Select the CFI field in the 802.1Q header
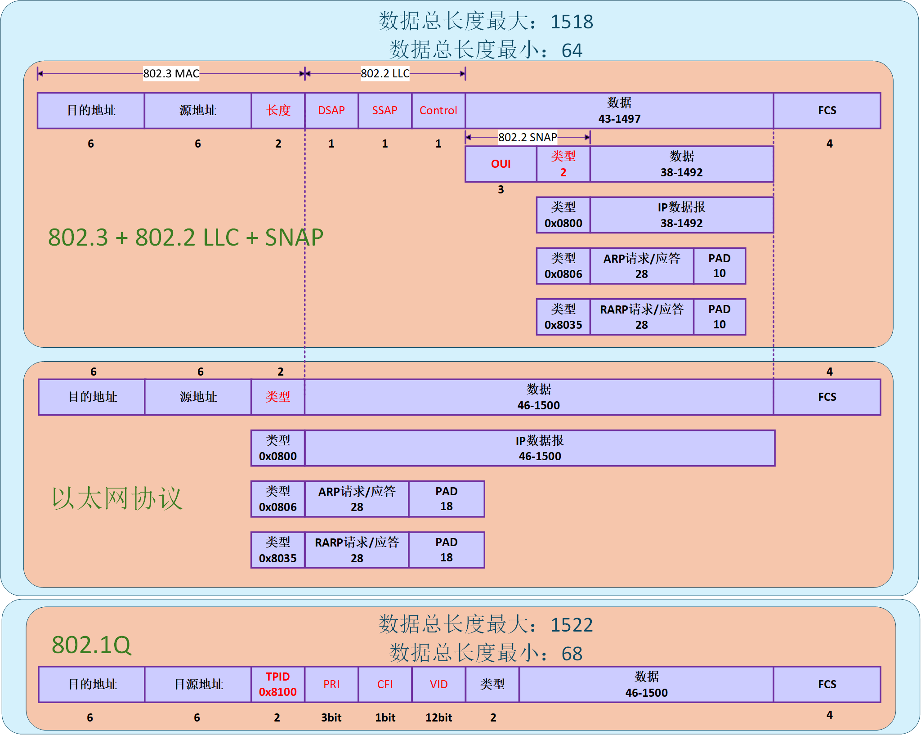 click(384, 684)
